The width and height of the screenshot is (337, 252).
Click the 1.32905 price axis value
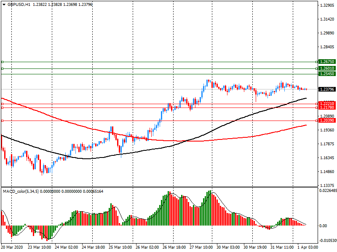click(327, 5)
